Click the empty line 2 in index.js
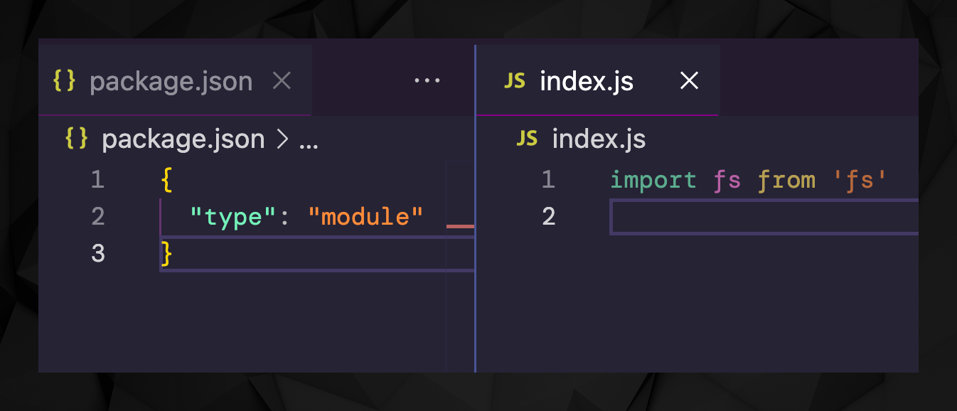 761,217
